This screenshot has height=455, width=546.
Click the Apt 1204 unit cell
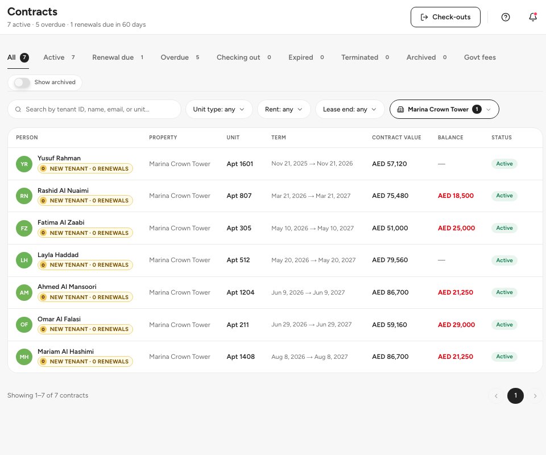pos(240,292)
